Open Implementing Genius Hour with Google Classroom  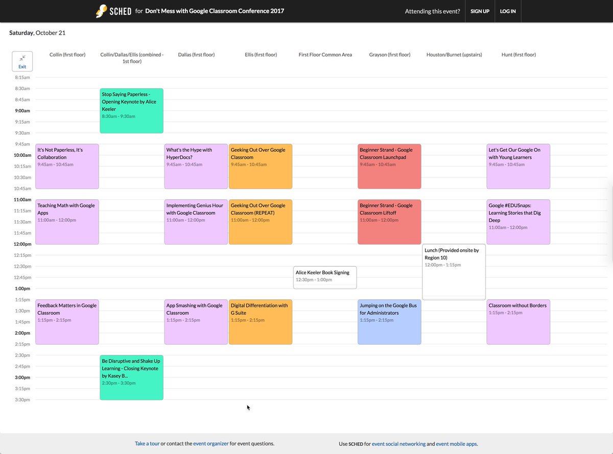[x=196, y=222]
